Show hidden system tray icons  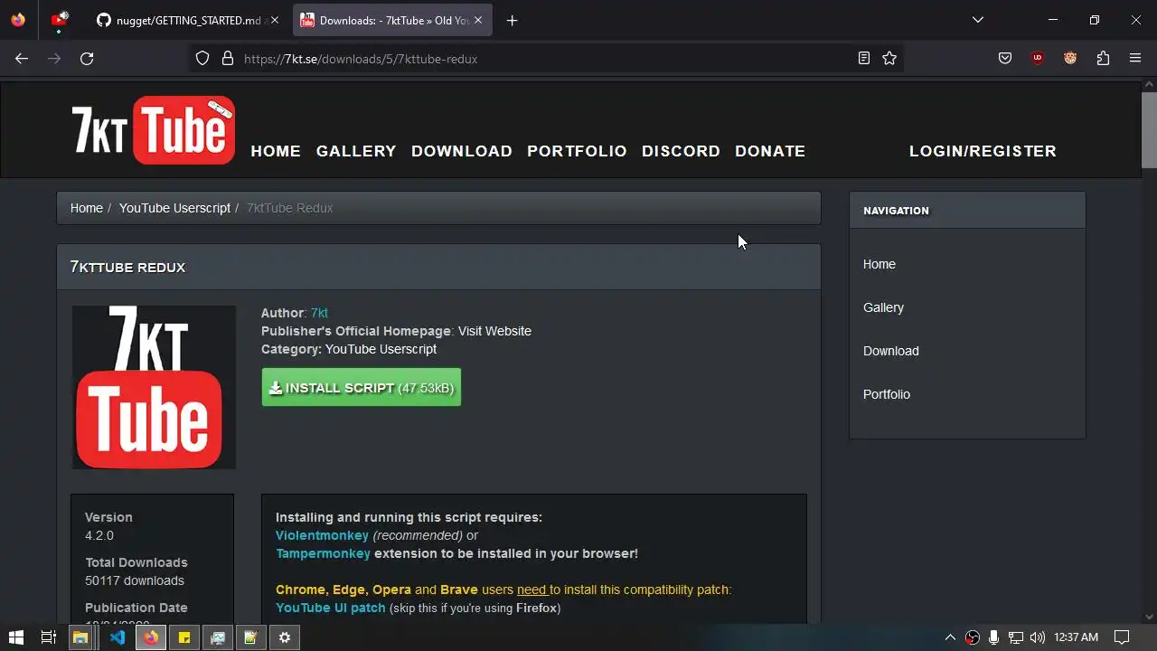click(950, 637)
